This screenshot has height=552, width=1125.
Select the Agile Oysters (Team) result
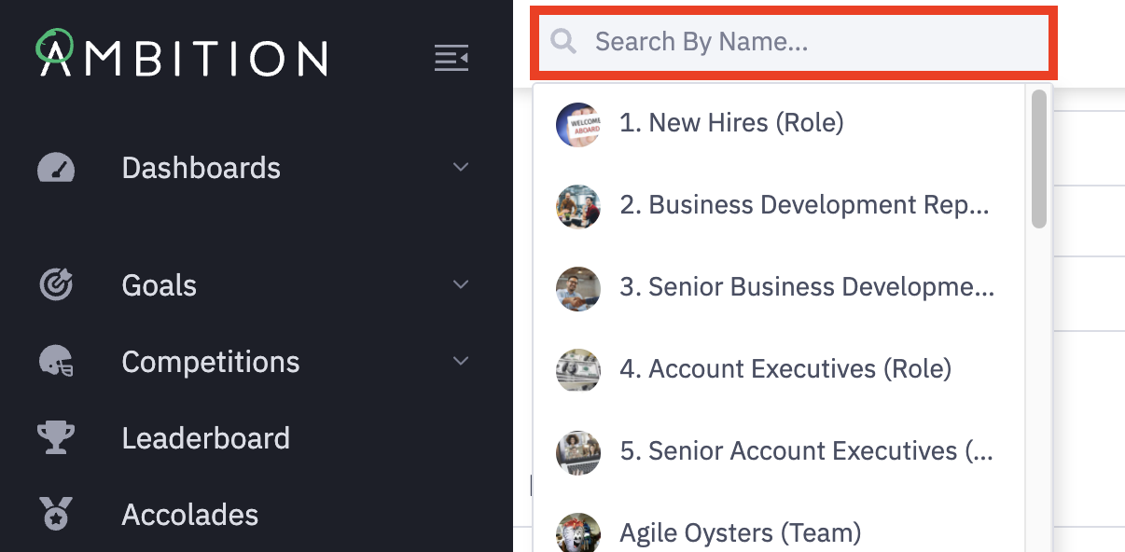[x=740, y=532]
